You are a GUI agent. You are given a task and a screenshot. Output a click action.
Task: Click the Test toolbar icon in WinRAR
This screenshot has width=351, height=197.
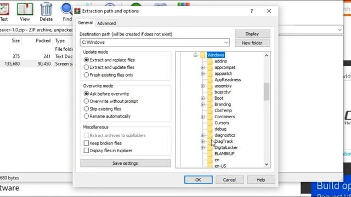tap(4, 9)
